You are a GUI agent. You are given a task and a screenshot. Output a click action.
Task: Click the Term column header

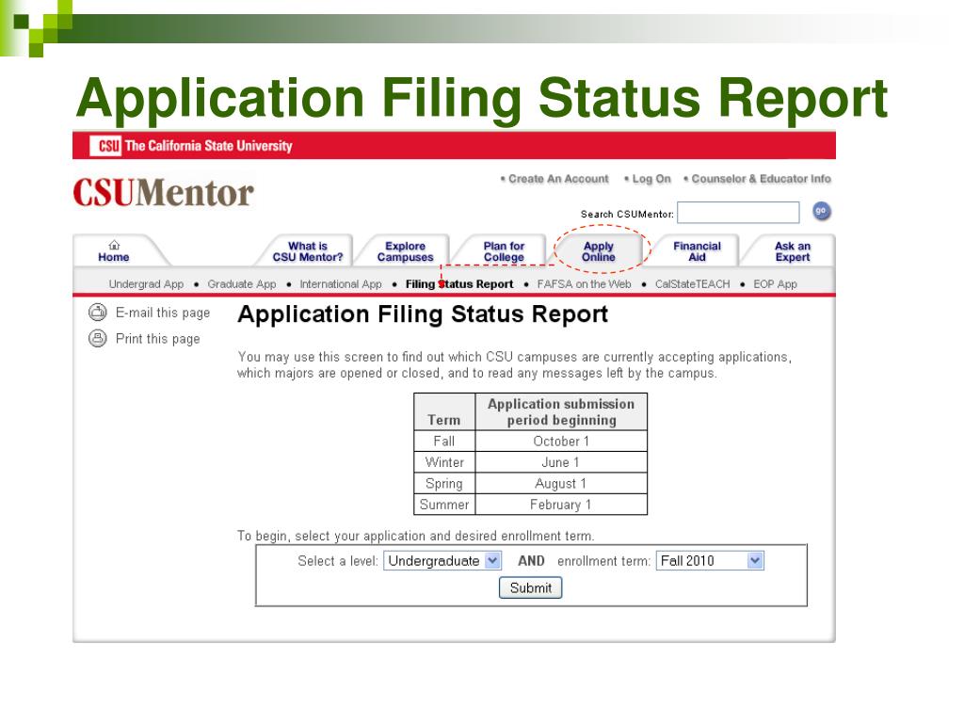[x=444, y=412]
